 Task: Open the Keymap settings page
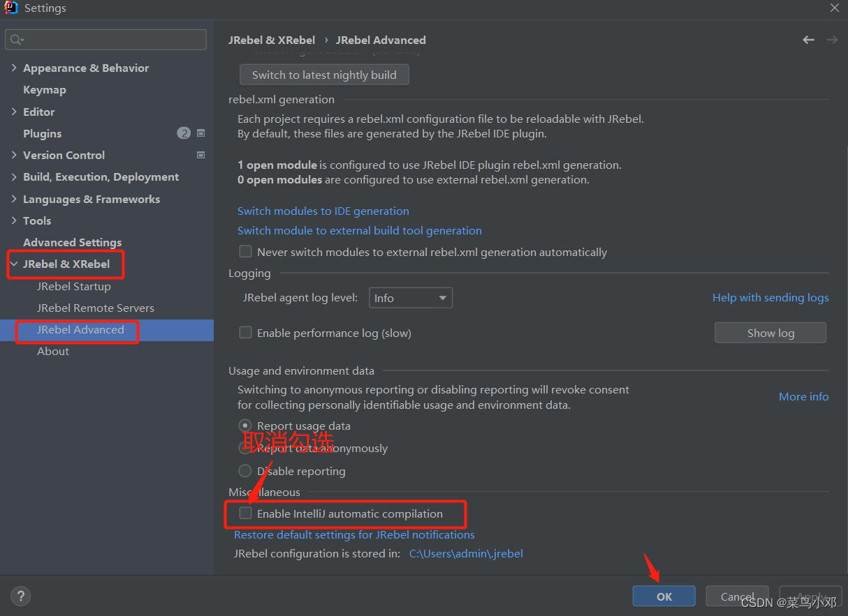pyautogui.click(x=45, y=90)
